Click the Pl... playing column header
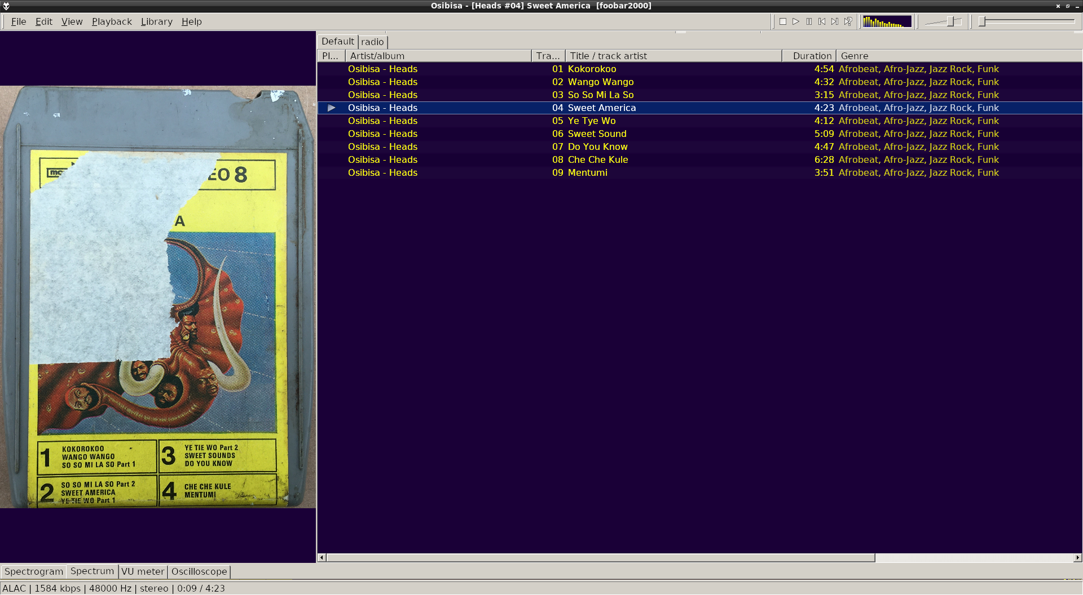The height and width of the screenshot is (595, 1083). point(331,56)
